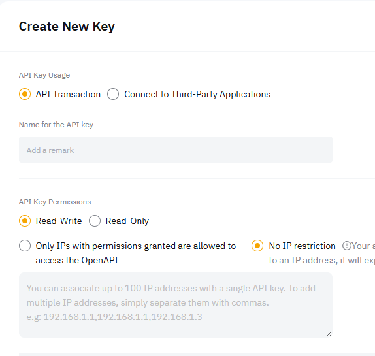The width and height of the screenshot is (375, 356).
Task: Click the Add a remark name field
Action: [176, 150]
